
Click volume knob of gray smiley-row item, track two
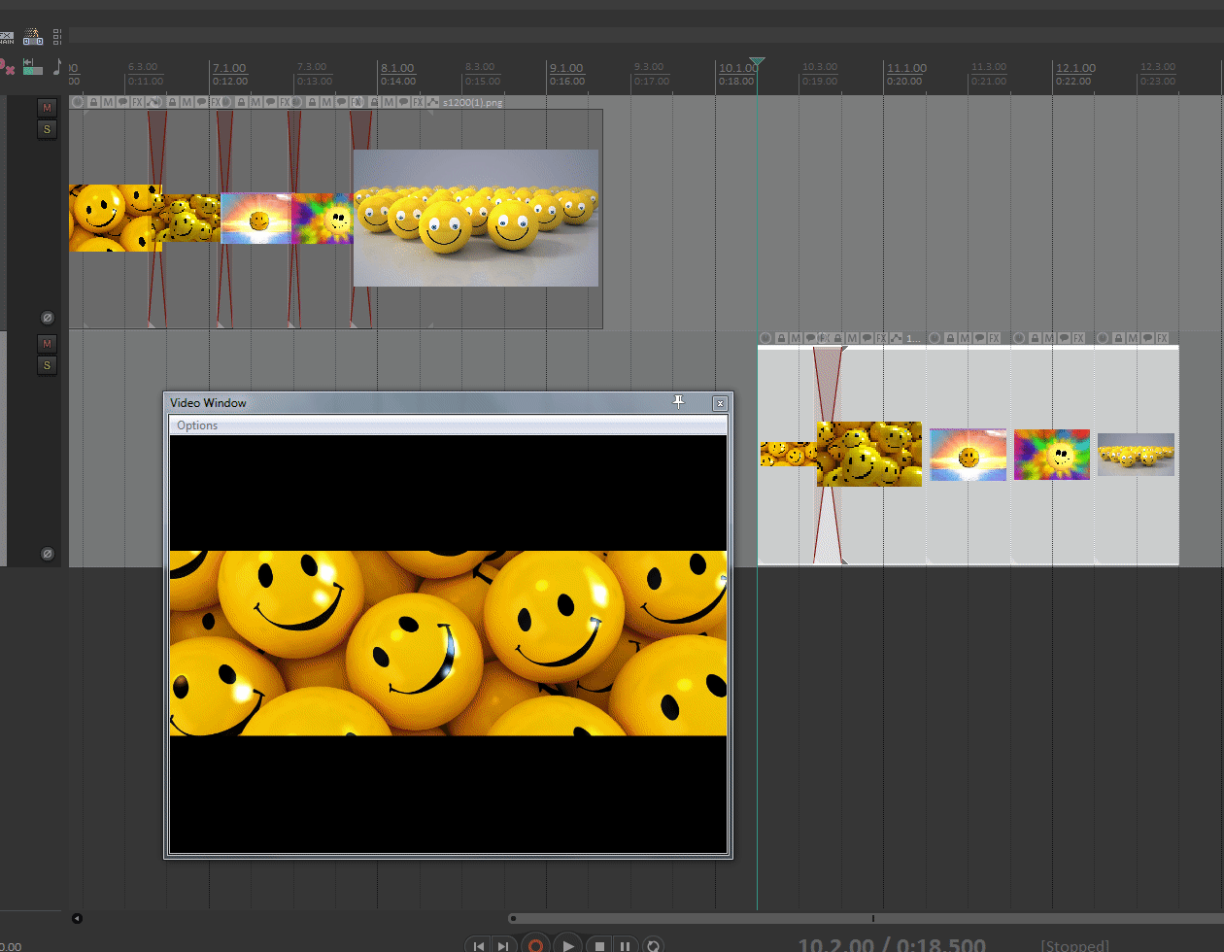1103,338
